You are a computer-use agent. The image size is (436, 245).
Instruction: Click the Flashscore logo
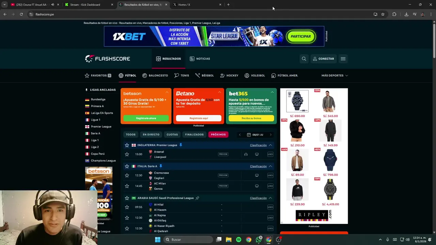click(x=108, y=59)
